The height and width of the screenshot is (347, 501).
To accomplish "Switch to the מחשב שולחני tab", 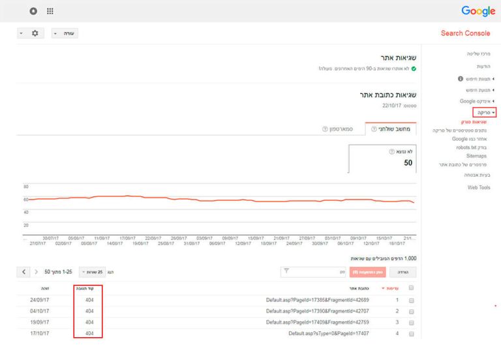I will coord(391,128).
